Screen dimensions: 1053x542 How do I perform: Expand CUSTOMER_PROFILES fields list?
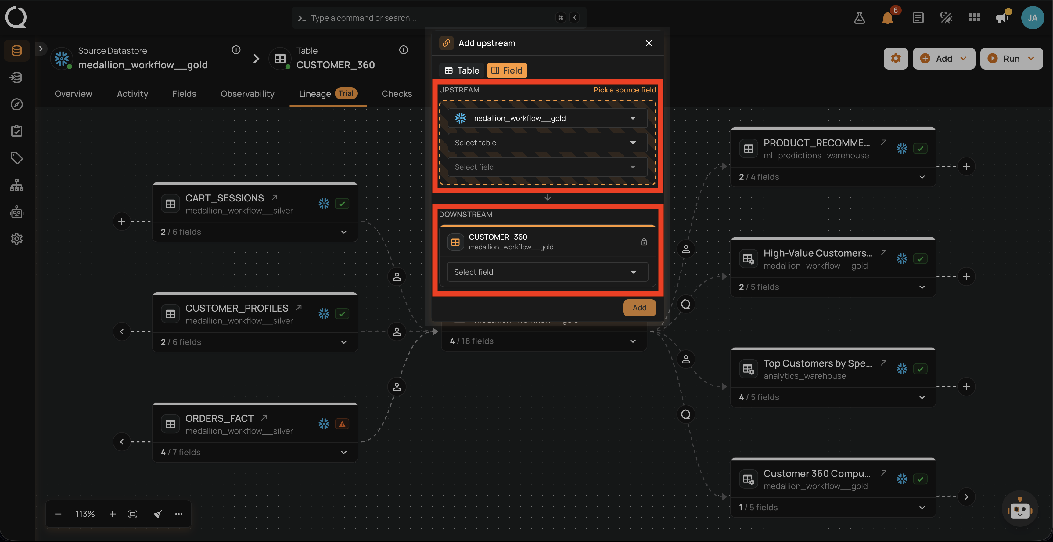click(x=344, y=342)
